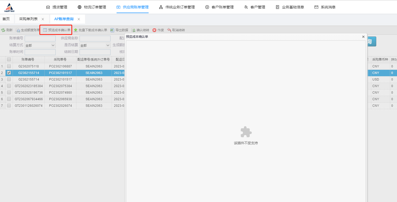The width and height of the screenshot is (397, 202).
Task: Enable the checkbox for bill GT2302023185384
Action: tap(9, 86)
